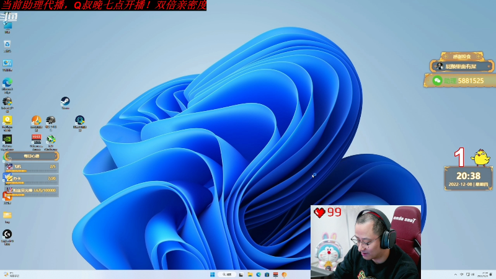Viewport: 496px width, 279px height.
Task: Click the yellow chick mascot
Action: point(480,157)
